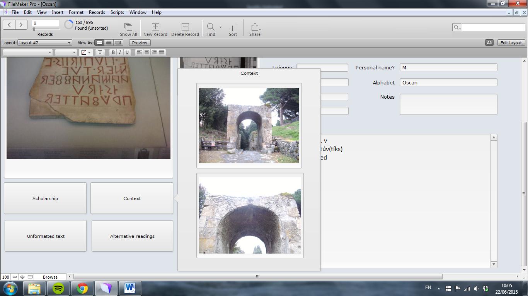Click the Alphabet field containing Oscan
This screenshot has height=296, width=528.
click(x=448, y=82)
